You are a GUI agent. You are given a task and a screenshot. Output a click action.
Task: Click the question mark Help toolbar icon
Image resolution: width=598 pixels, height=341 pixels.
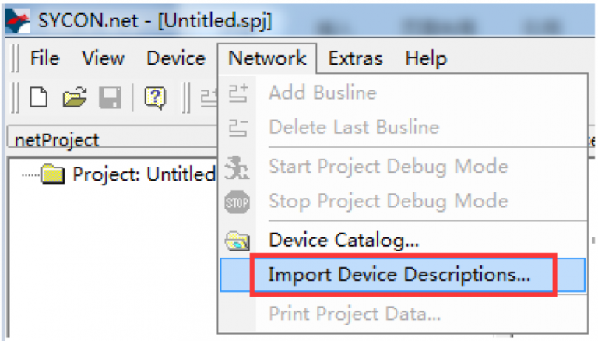coord(156,97)
